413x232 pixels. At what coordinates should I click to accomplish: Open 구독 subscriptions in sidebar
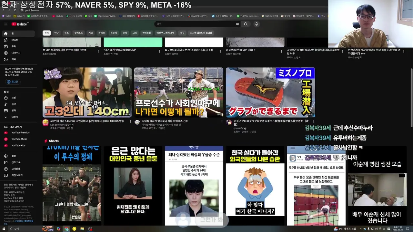click(18, 46)
